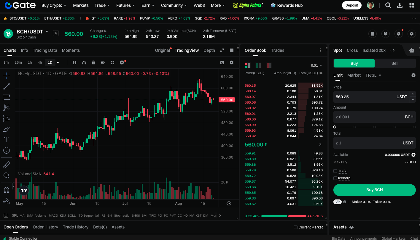Viewport: 420px width, 240px height.
Task: Open the TradingView logo on chart
Action: click(24, 191)
